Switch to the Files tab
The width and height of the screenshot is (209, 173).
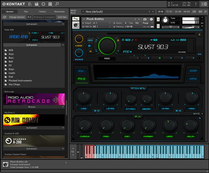(26, 11)
